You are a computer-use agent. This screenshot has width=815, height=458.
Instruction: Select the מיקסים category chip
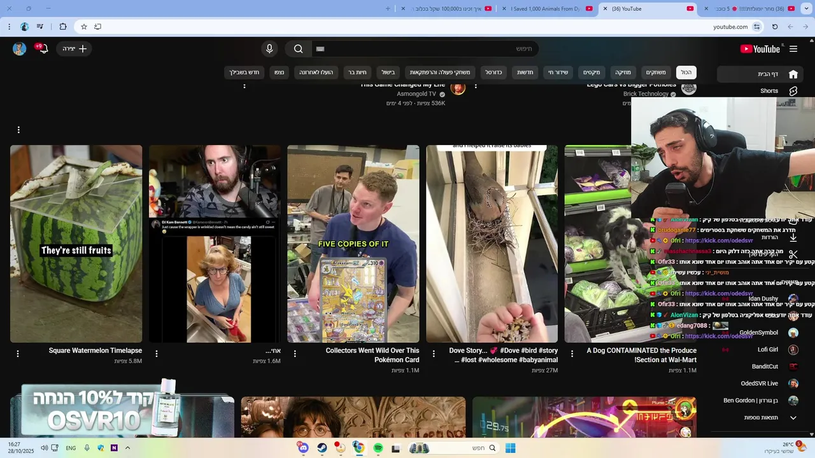pos(592,73)
